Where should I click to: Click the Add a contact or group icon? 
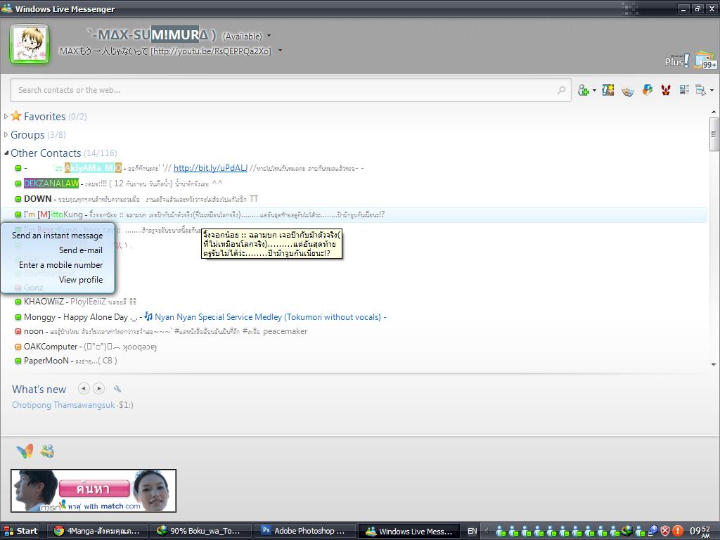click(x=583, y=90)
